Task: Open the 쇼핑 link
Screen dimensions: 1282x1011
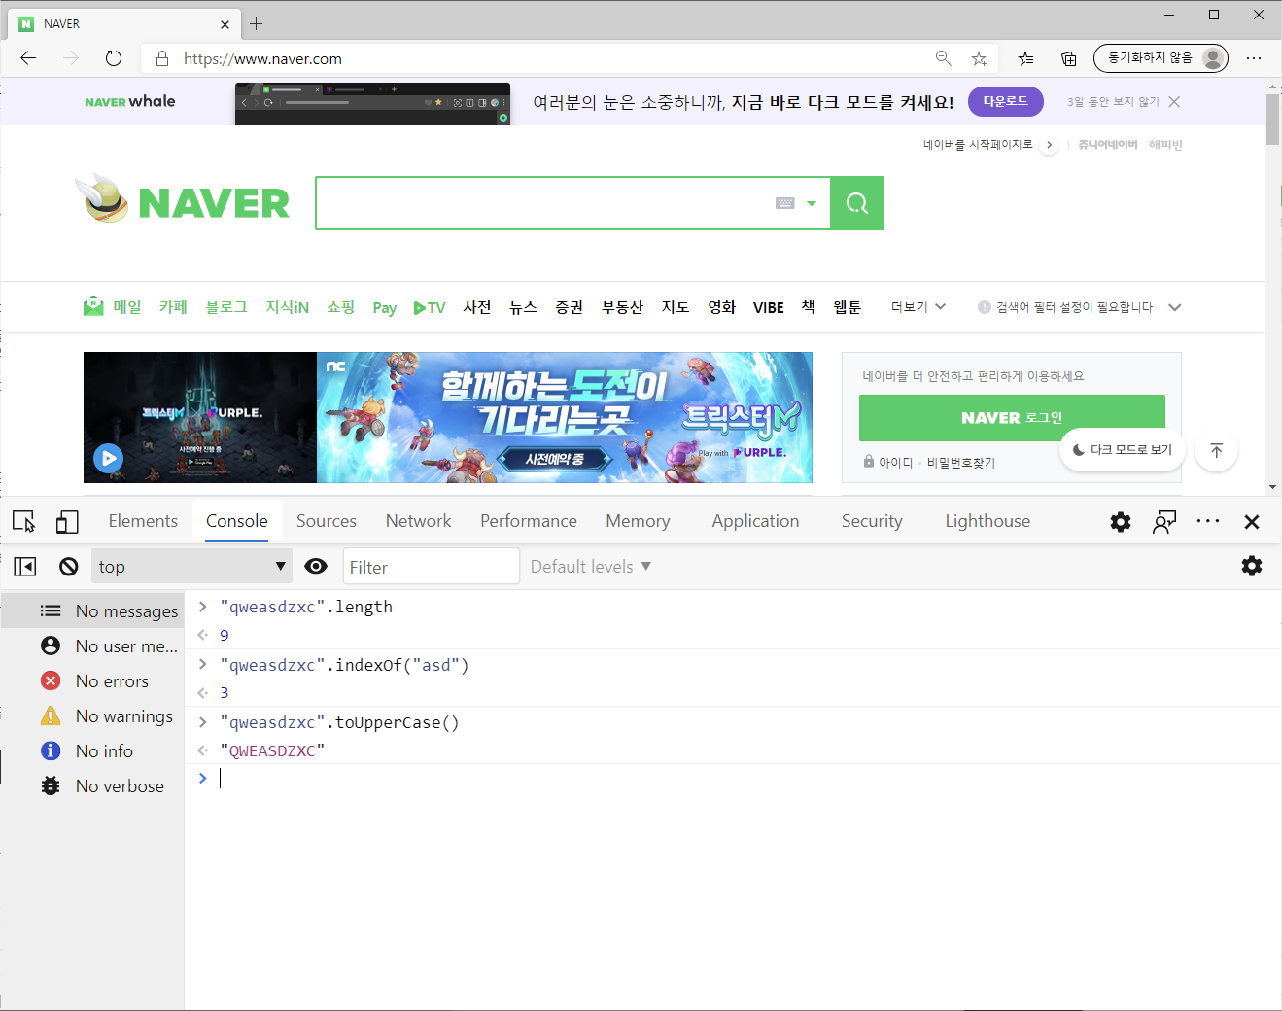Action: (341, 307)
